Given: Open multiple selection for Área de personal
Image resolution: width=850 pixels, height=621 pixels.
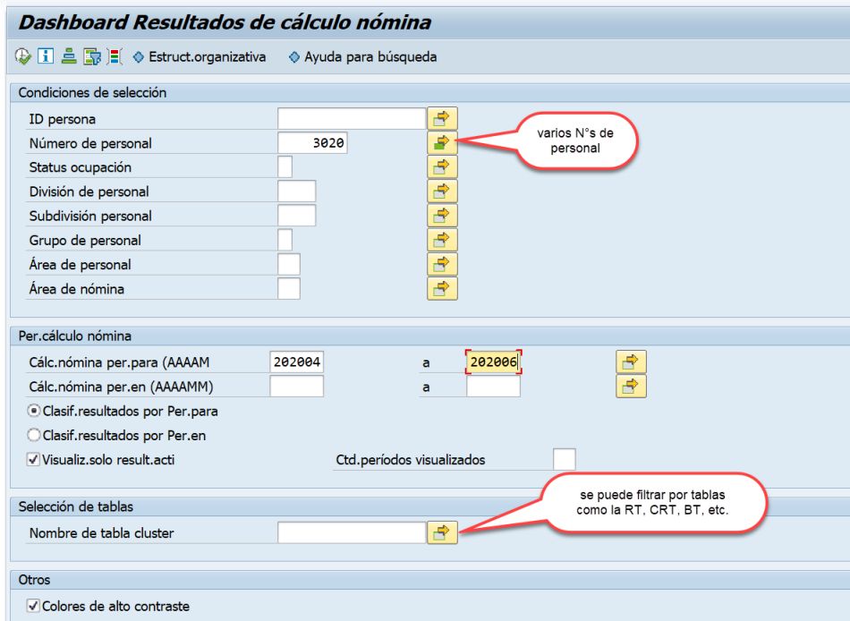Looking at the screenshot, I should click(442, 264).
